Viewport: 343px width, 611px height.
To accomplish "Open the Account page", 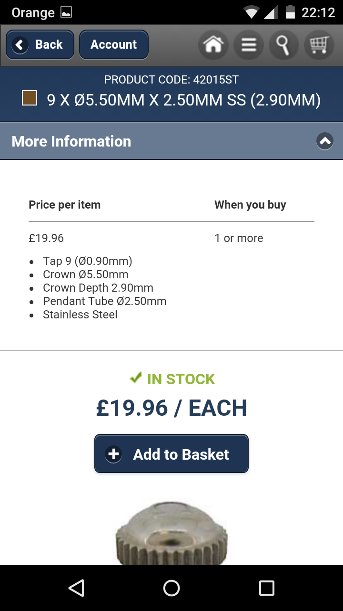I will pyautogui.click(x=113, y=45).
